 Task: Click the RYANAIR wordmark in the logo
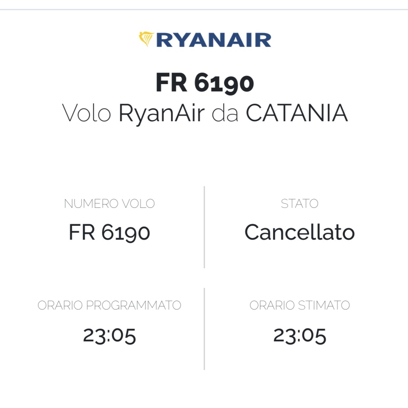click(x=214, y=40)
